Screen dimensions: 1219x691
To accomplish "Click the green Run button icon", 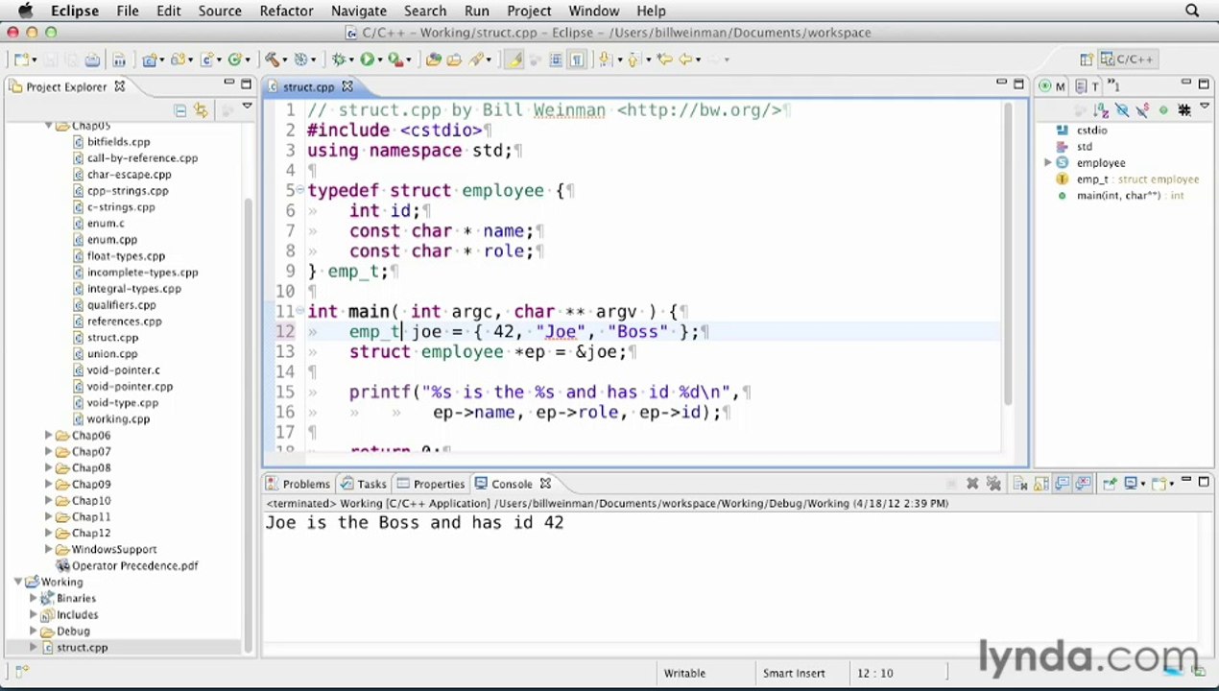I will (367, 60).
